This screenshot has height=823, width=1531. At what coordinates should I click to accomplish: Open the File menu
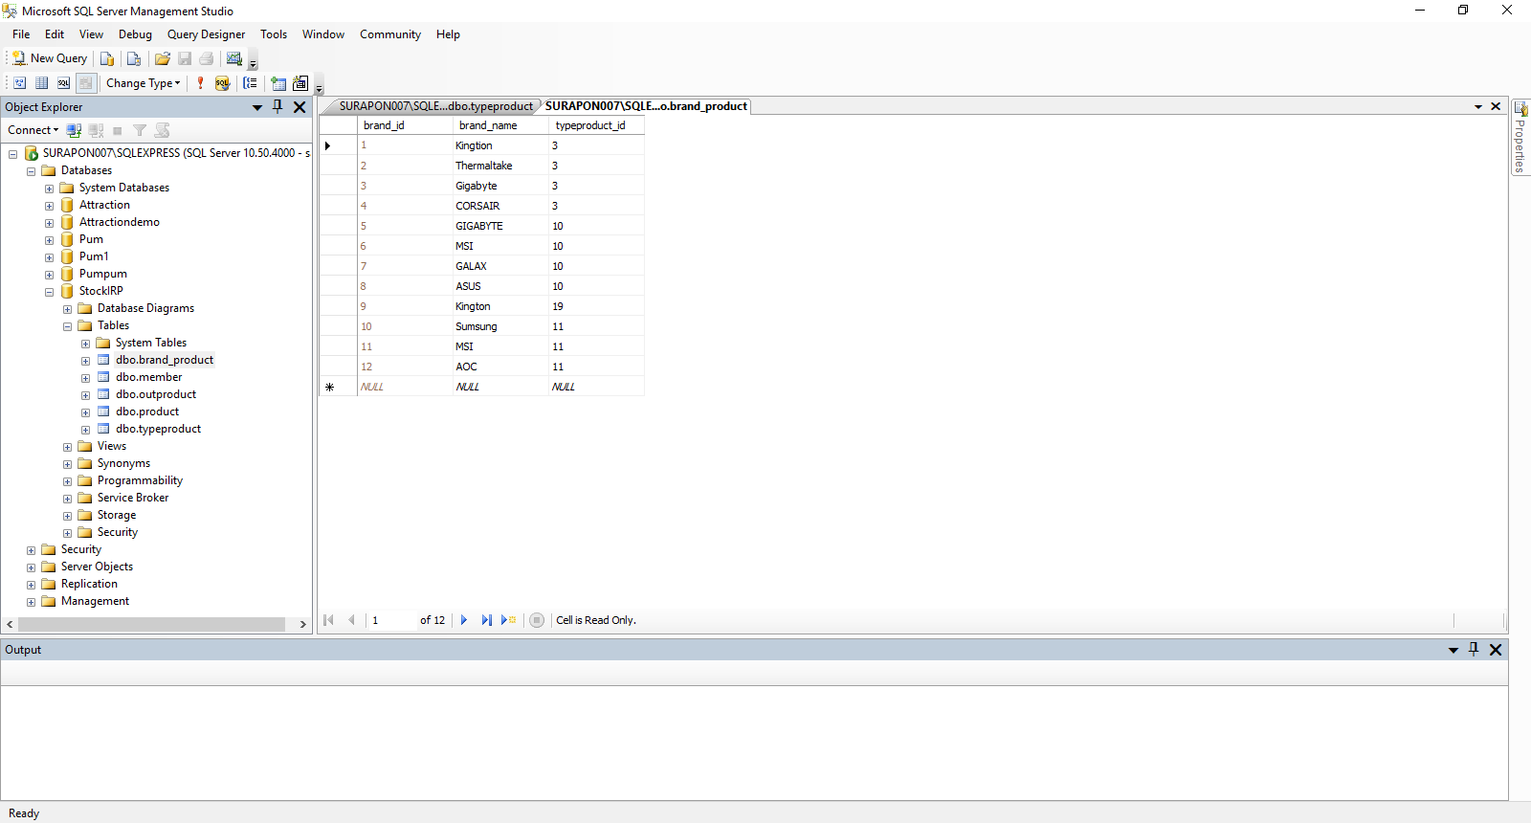point(21,34)
